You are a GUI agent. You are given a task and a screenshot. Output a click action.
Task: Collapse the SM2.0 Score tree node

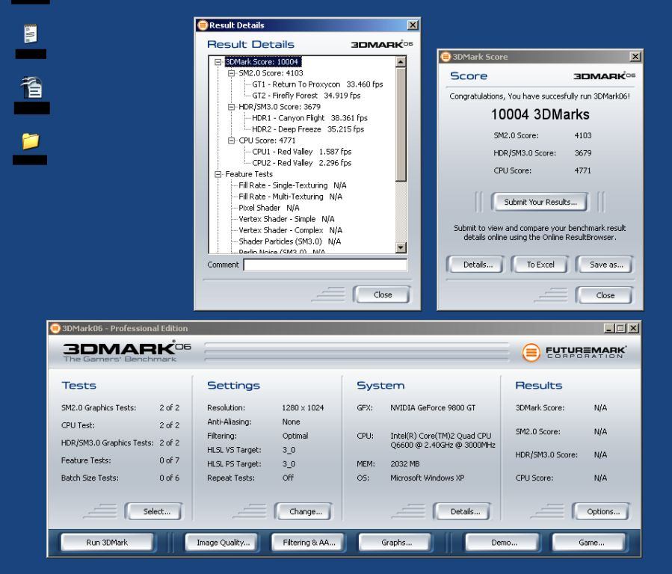(232, 73)
